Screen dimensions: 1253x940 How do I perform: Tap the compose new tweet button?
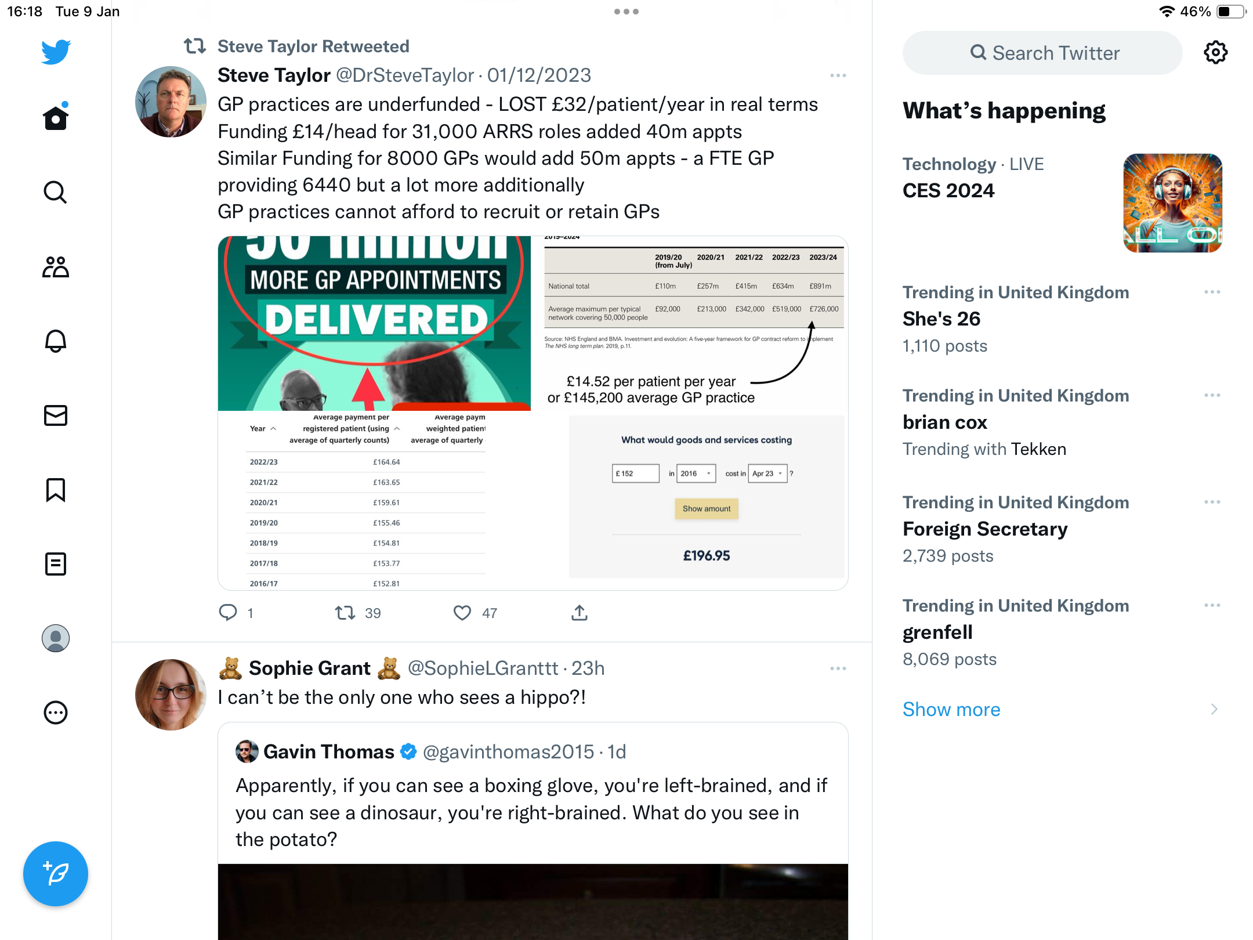[56, 874]
